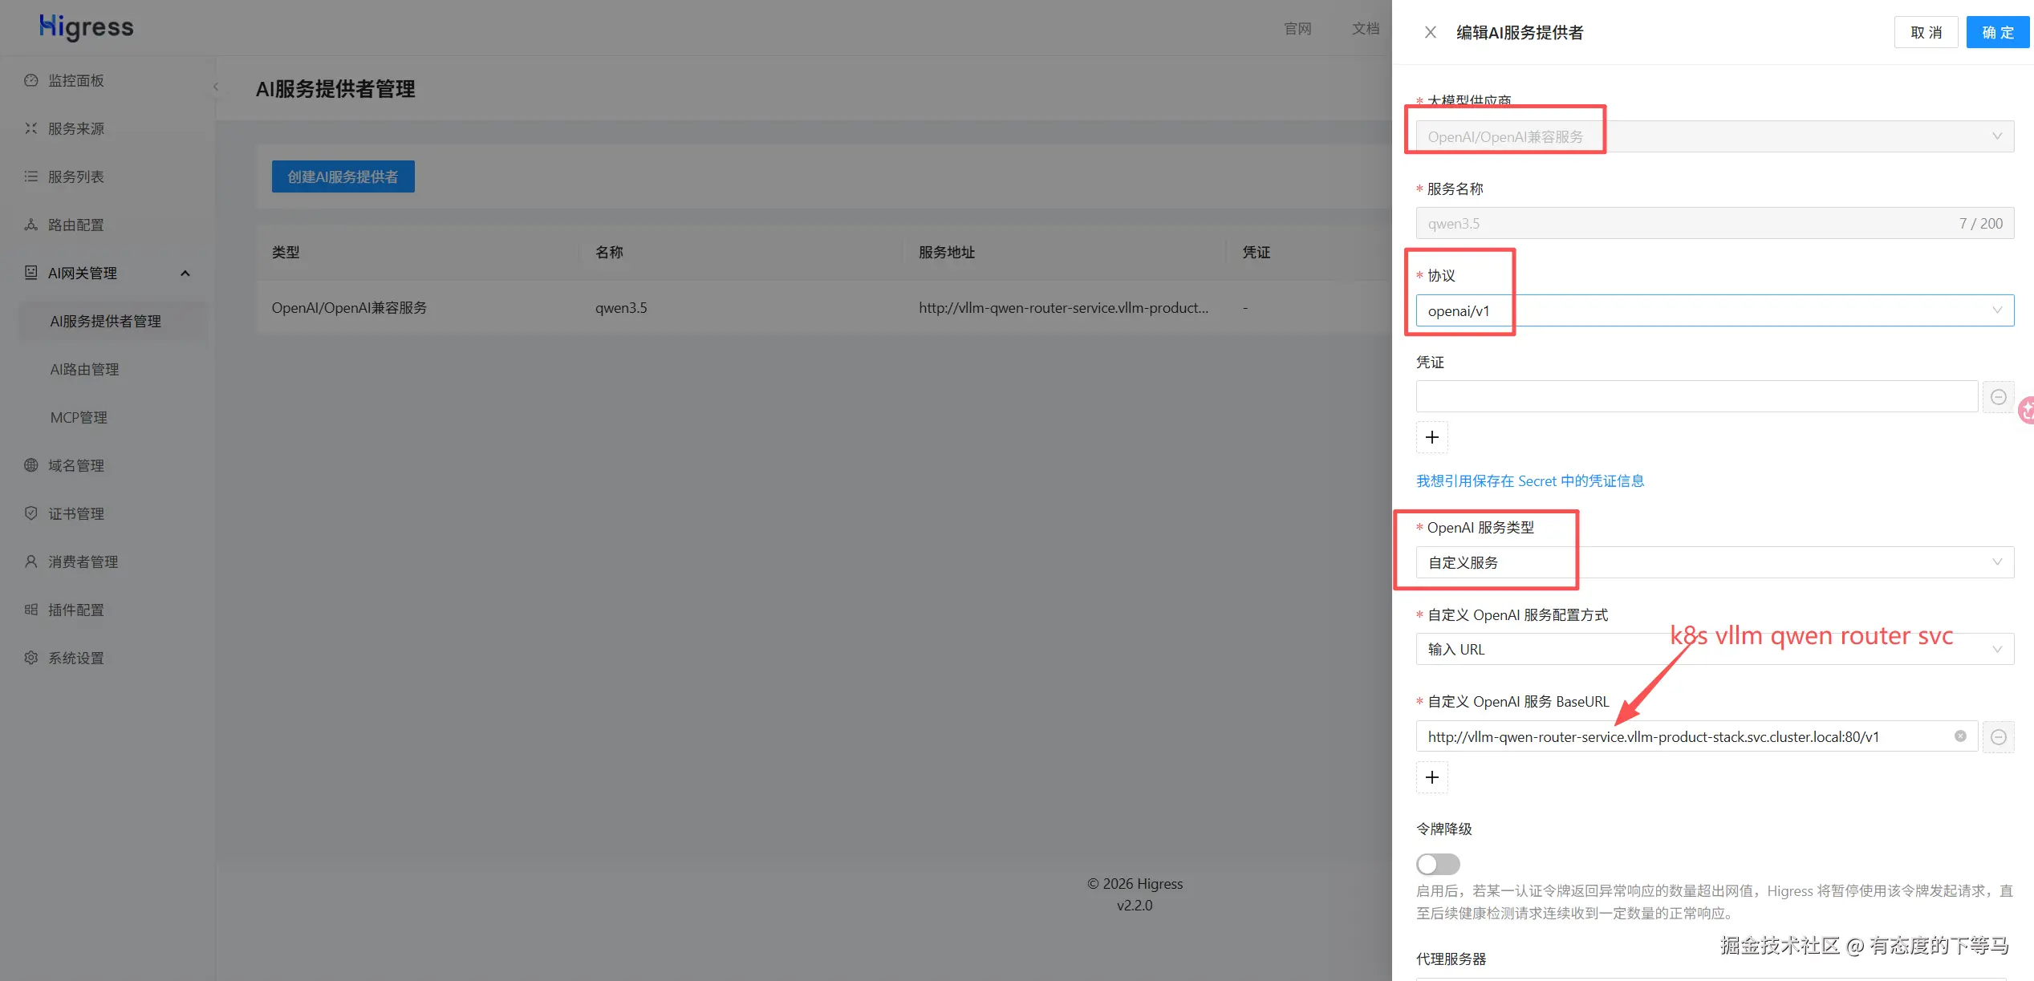Screen dimensions: 2034x981
Task: Click into the empty 凭证 input field
Action: 1695,397
